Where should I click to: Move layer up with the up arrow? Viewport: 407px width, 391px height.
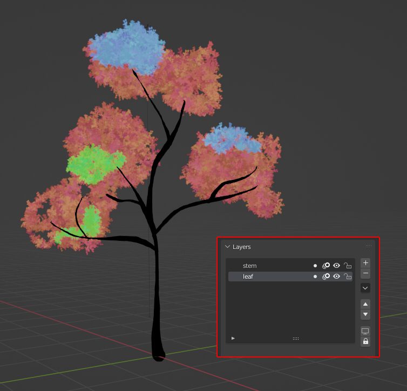pyautogui.click(x=365, y=305)
